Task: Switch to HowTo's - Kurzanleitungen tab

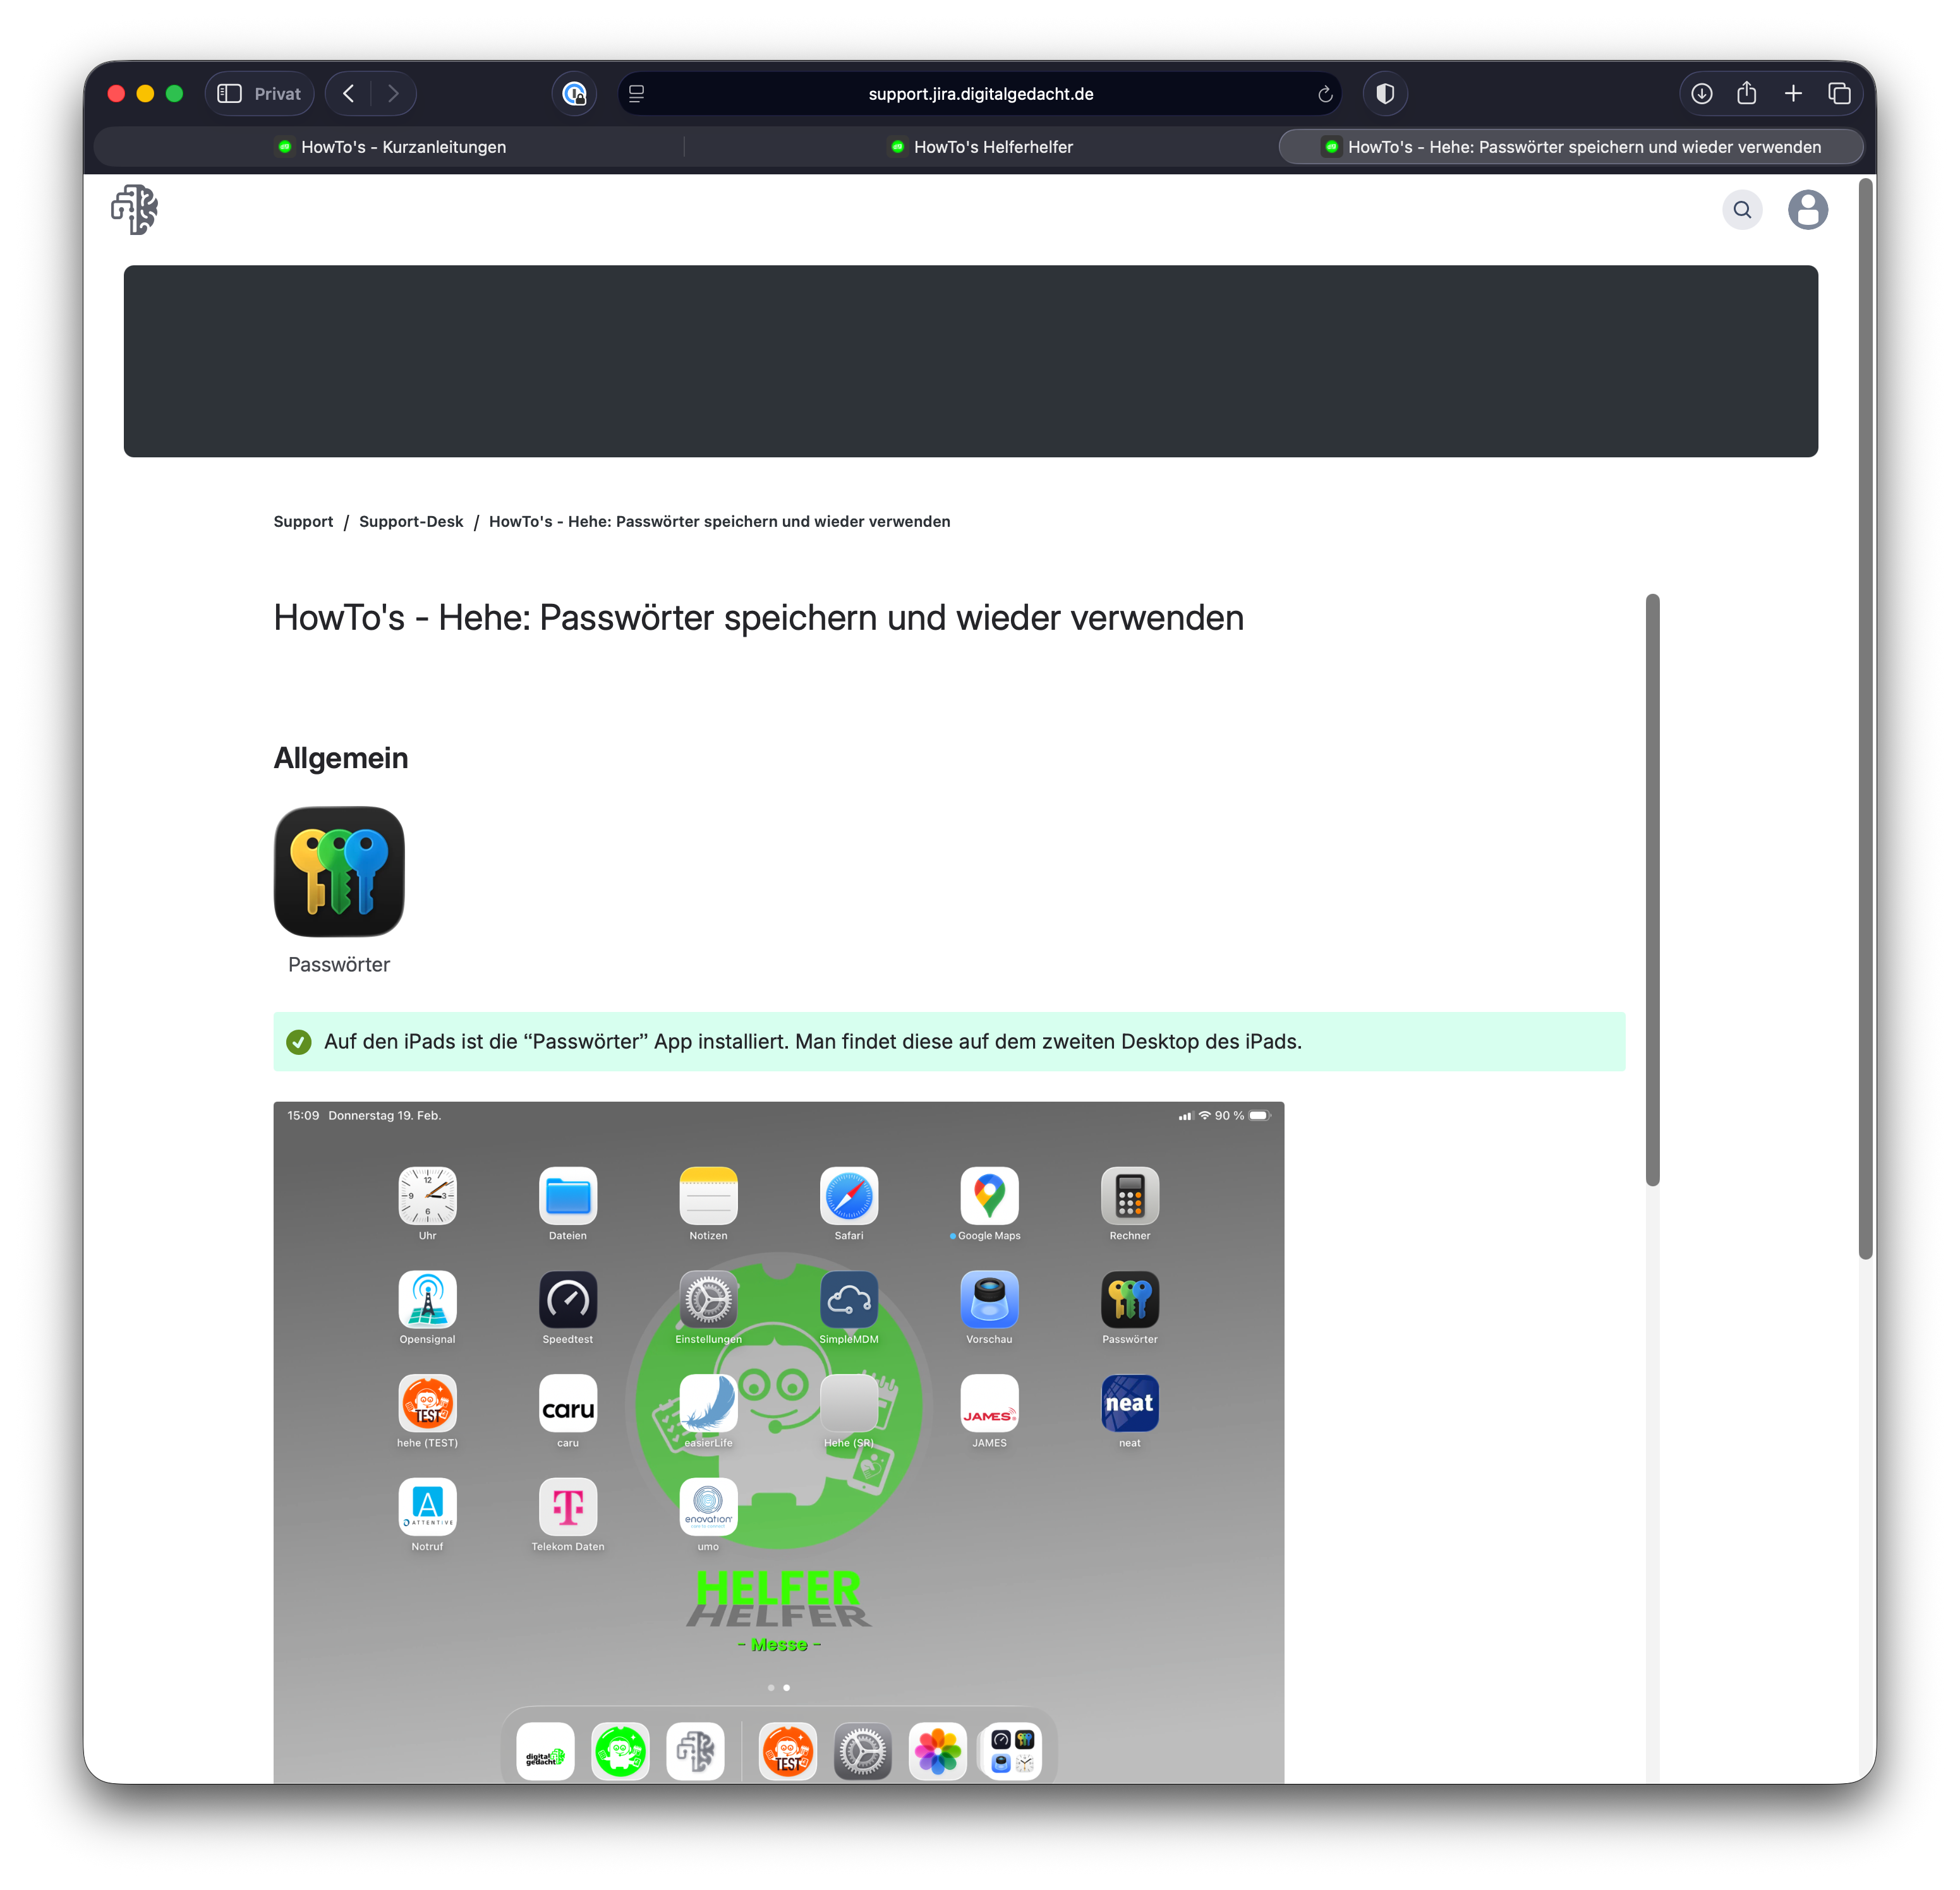Action: pos(391,147)
